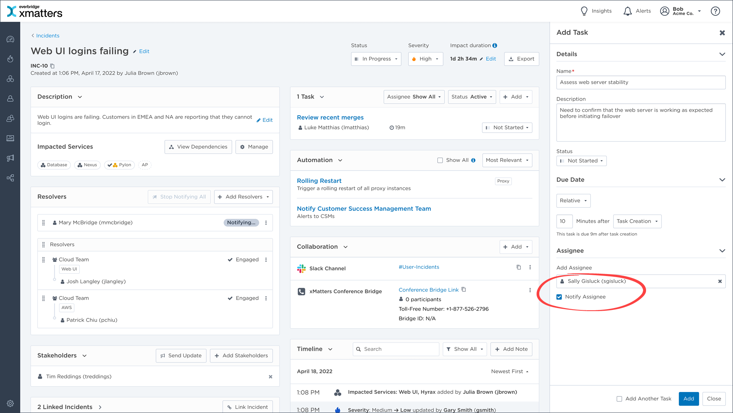Check Add Another Task
Screen dimensions: 733x413
(619, 399)
